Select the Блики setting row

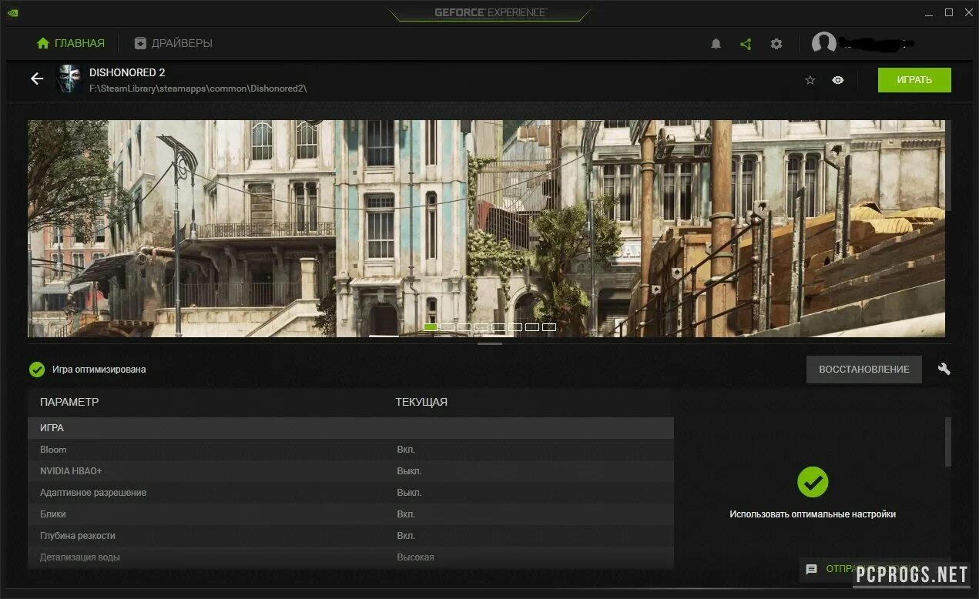pos(350,514)
